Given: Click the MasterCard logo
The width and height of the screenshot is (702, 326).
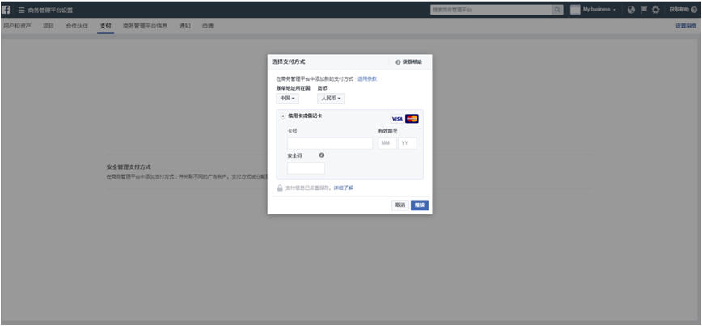Looking at the screenshot, I should (x=412, y=119).
